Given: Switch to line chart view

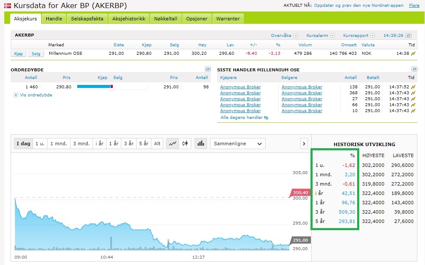Looking at the screenshot, I should click(172, 144).
